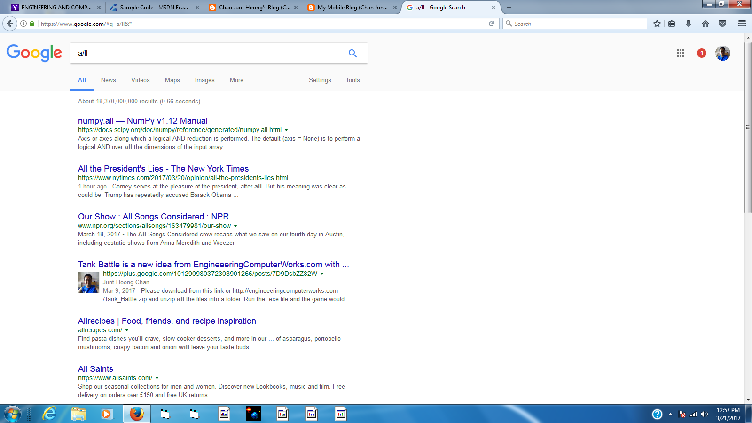The width and height of the screenshot is (752, 423).
Task: Show Videos search results
Action: [141, 80]
